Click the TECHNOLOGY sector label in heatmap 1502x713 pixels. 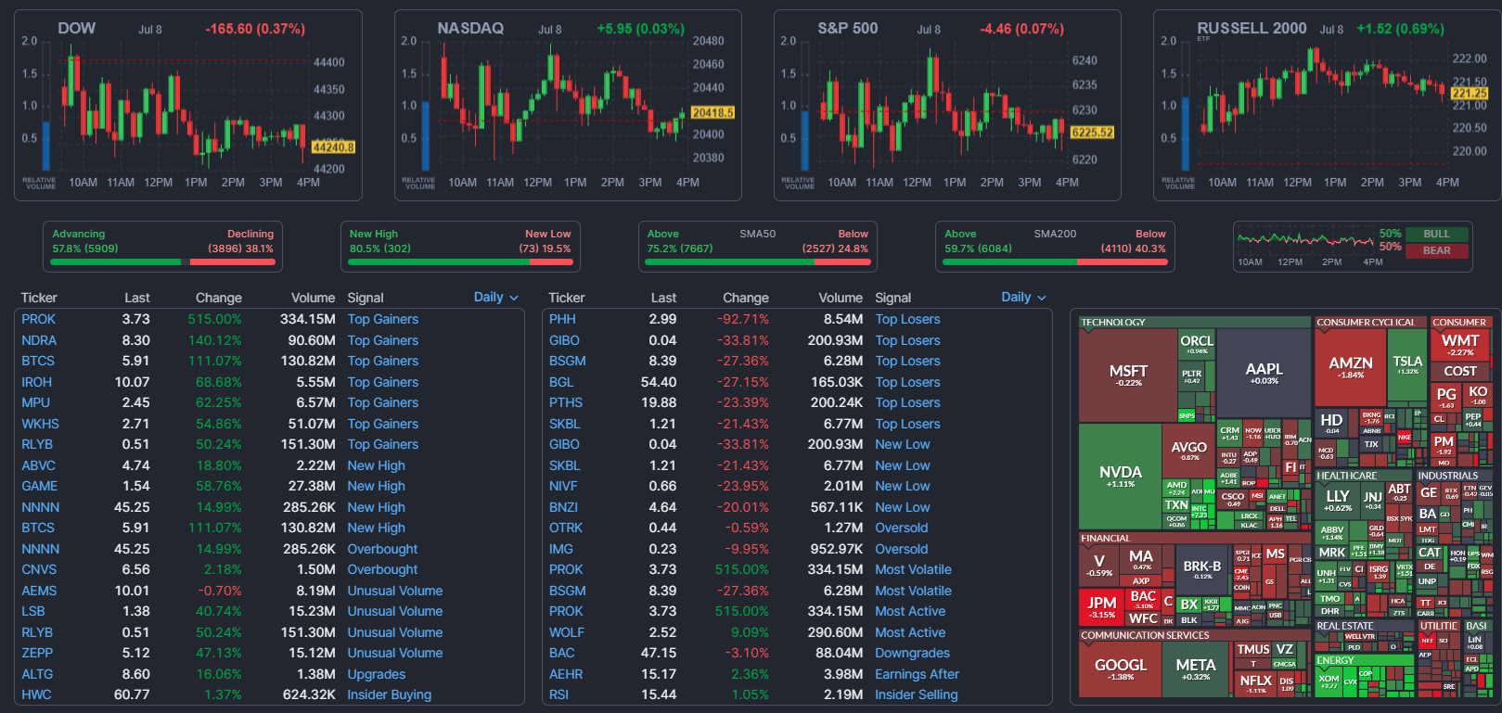point(1113,322)
